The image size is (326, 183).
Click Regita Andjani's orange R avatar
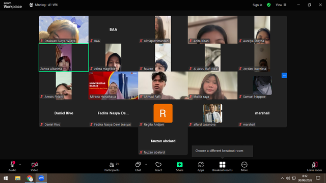[163, 113]
